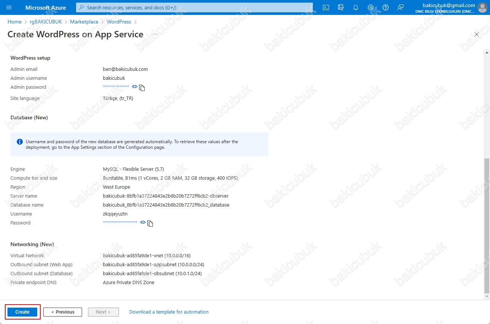Open Cloud Shell from the top bar
The width and height of the screenshot is (490, 324).
(x=326, y=7)
